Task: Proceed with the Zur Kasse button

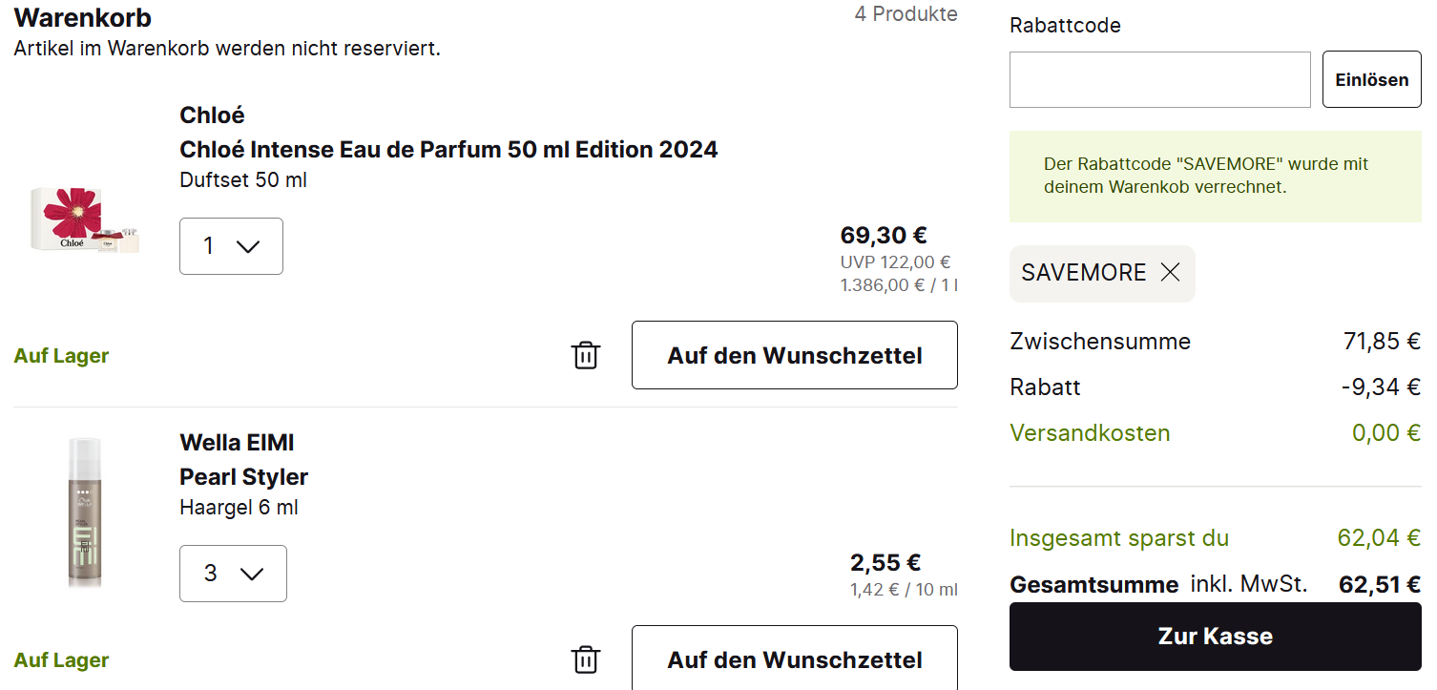Action: pyautogui.click(x=1215, y=637)
